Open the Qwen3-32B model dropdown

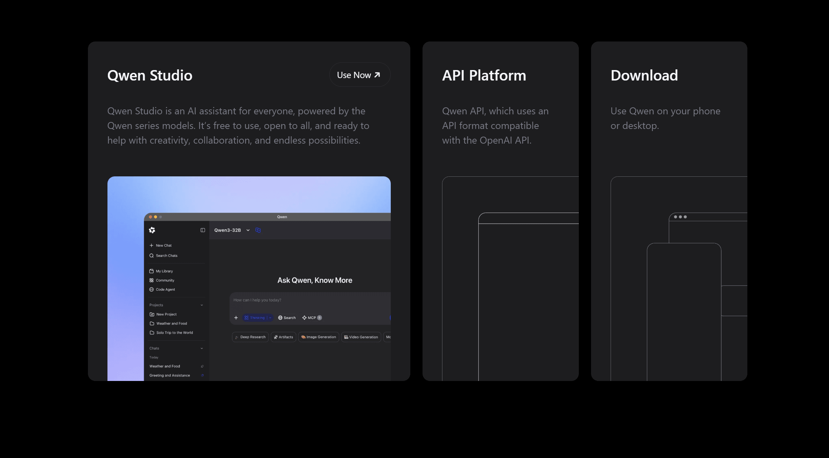pyautogui.click(x=232, y=230)
